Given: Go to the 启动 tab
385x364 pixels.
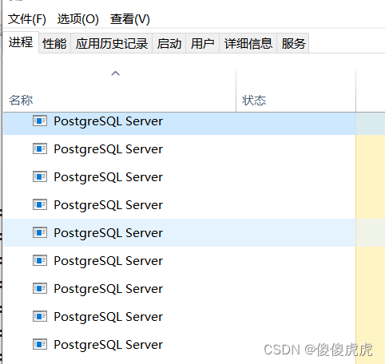Looking at the screenshot, I should [x=169, y=43].
